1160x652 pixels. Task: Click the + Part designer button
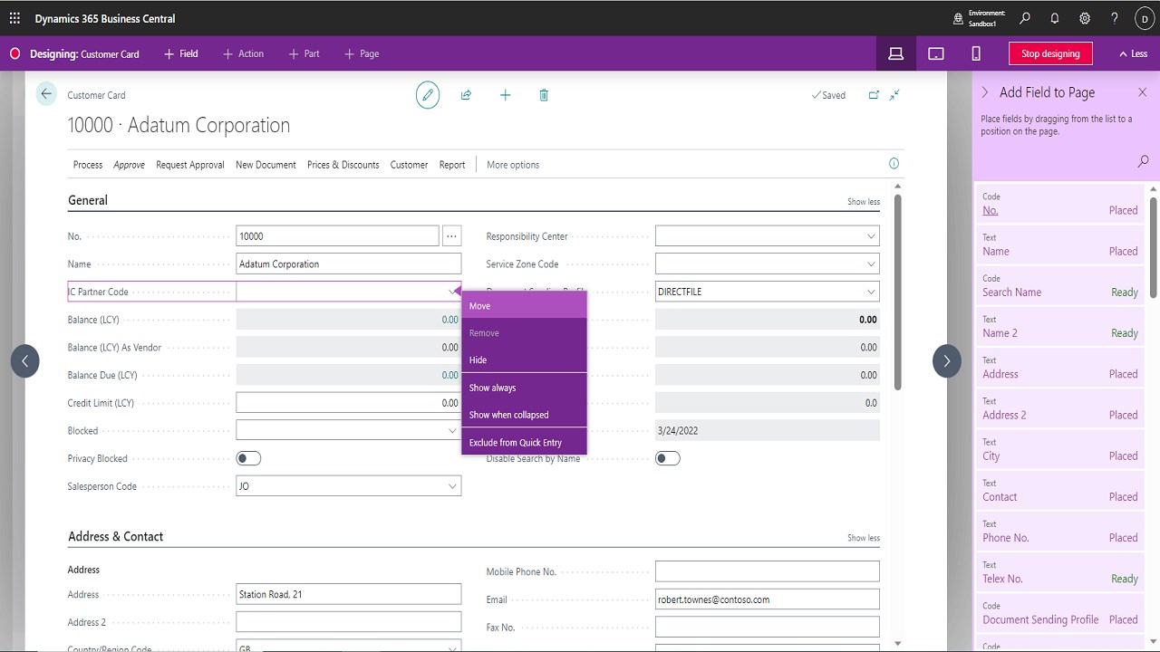[304, 53]
